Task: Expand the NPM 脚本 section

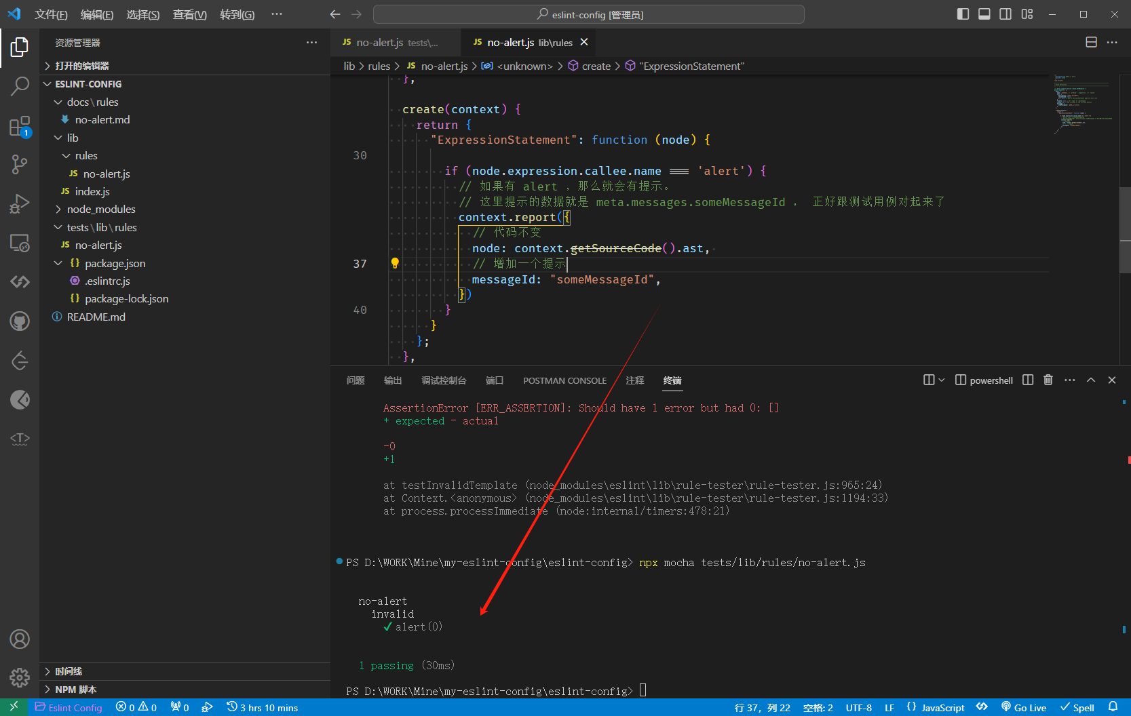Action: (185, 690)
